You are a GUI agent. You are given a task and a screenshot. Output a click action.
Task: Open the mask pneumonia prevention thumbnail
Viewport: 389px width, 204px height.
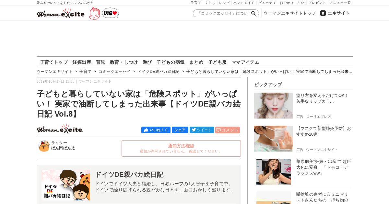tap(274, 139)
